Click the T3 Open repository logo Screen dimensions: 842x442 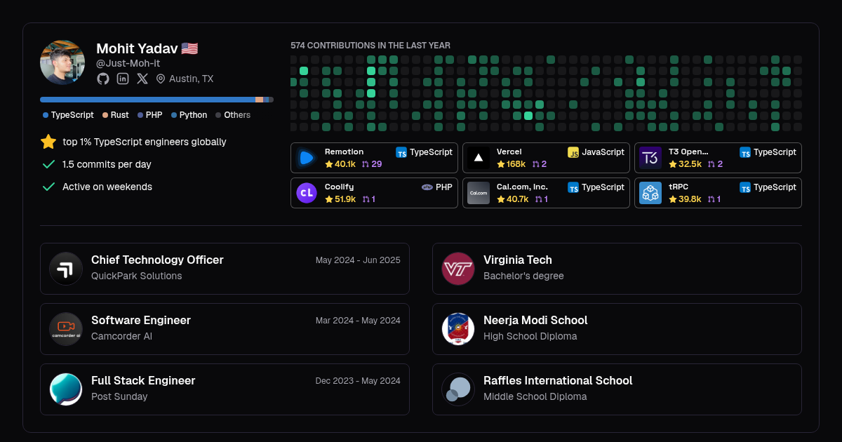(650, 158)
